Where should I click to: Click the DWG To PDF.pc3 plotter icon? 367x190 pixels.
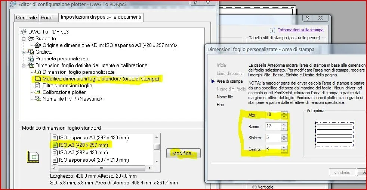(24, 32)
